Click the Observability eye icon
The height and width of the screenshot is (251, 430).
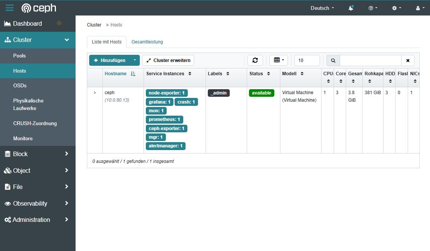pos(8,203)
